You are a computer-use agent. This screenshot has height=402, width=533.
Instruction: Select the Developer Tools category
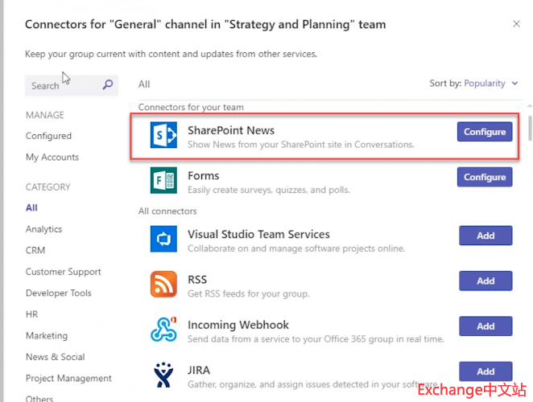click(x=58, y=293)
